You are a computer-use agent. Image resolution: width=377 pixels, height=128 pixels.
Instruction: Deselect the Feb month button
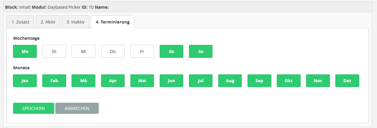[x=54, y=81]
